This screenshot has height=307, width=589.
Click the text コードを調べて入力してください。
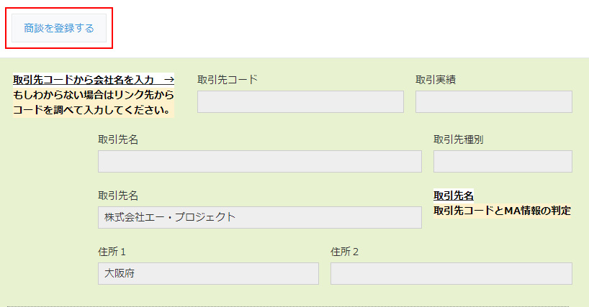(x=93, y=110)
